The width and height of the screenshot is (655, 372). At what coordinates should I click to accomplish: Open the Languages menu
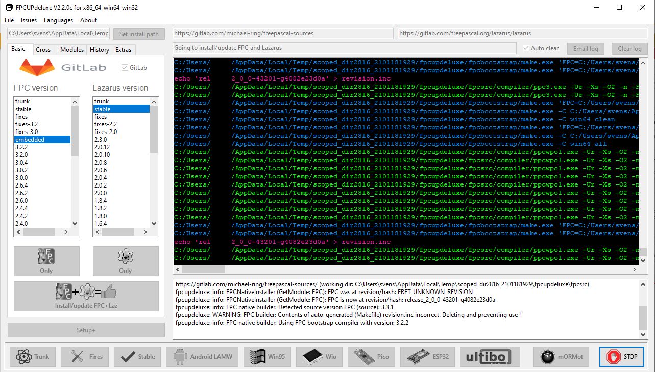[x=58, y=20]
